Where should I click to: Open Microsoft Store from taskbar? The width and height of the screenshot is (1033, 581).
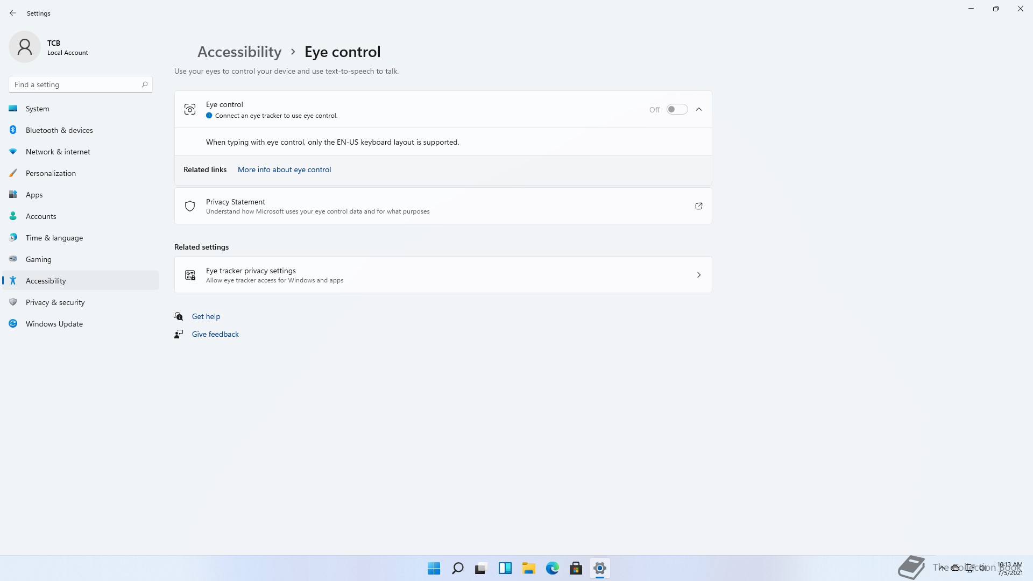point(576,568)
